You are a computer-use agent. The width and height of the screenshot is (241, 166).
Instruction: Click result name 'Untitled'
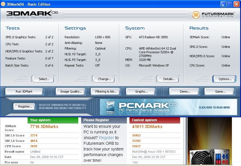35,152
